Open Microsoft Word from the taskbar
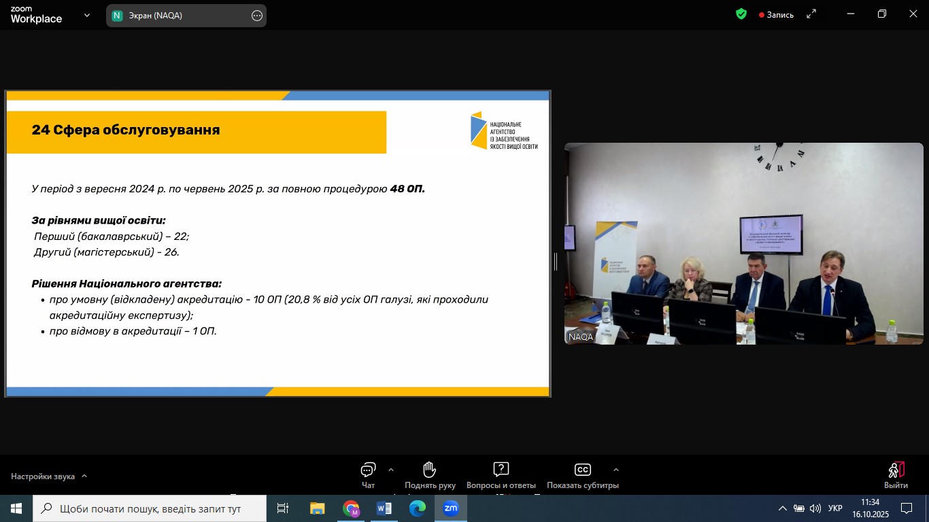This screenshot has width=929, height=522. click(384, 508)
